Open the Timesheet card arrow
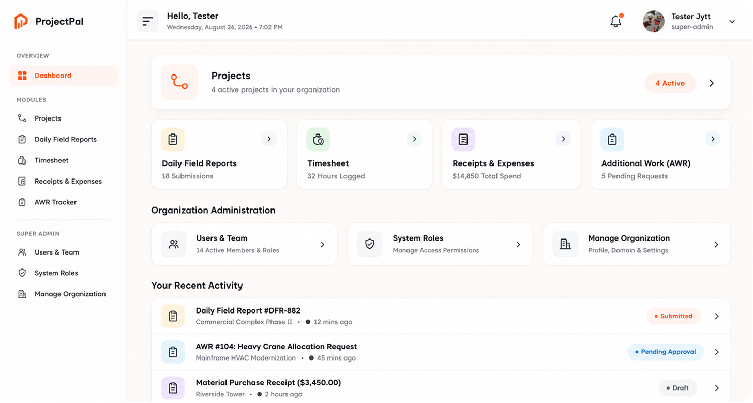 [414, 139]
